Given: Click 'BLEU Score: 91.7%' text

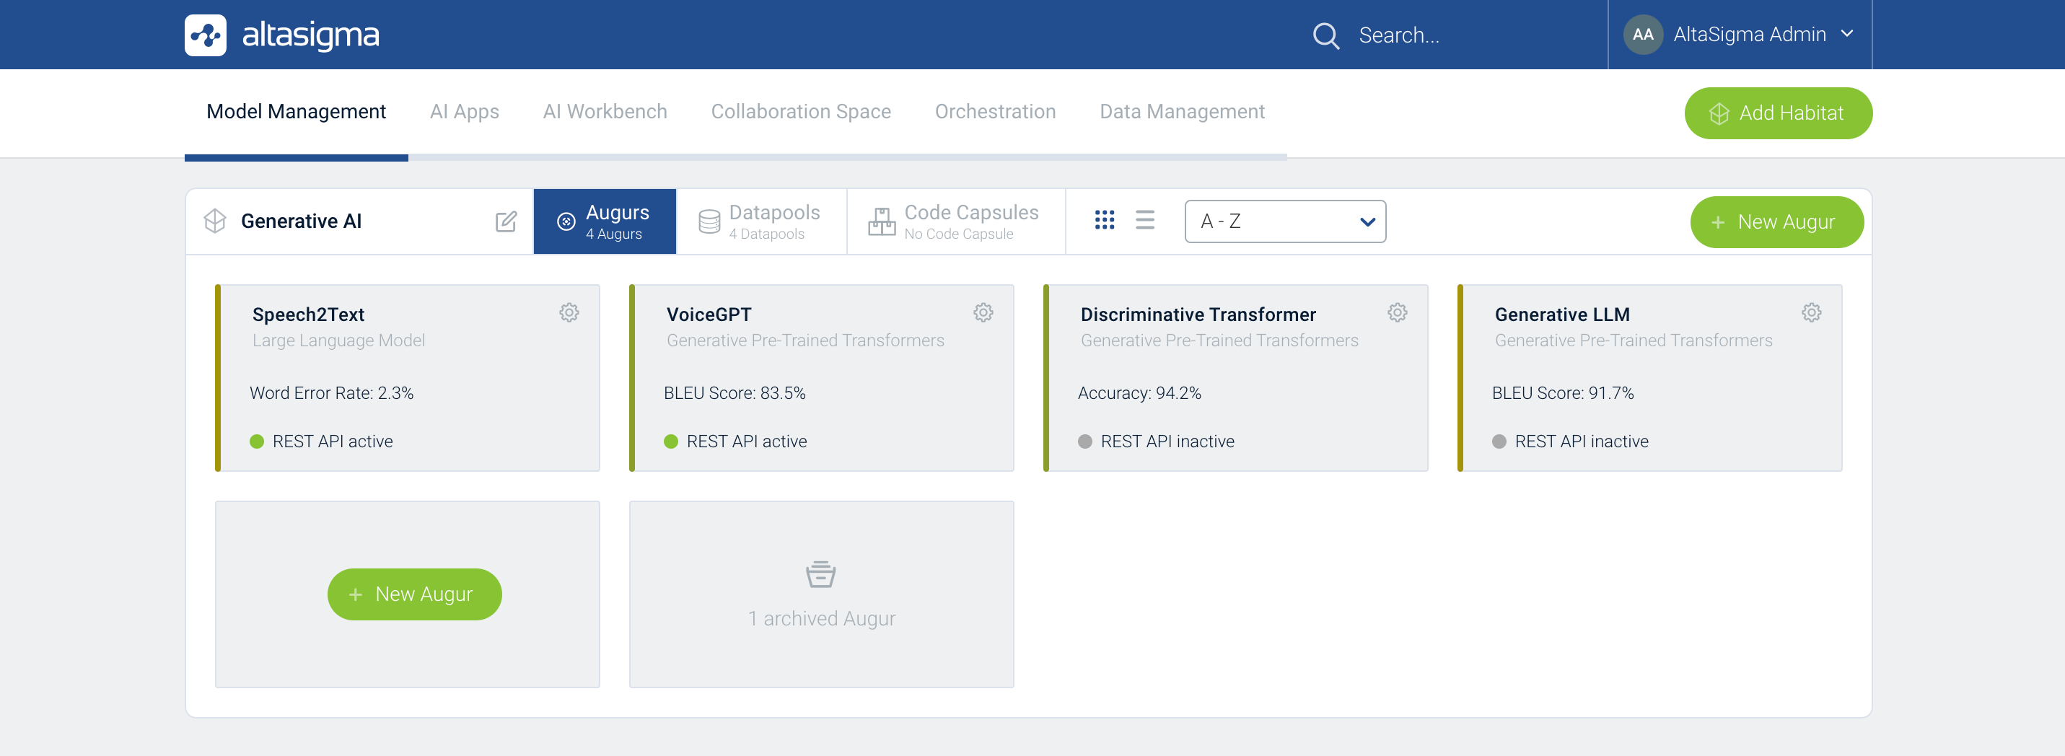Looking at the screenshot, I should point(1562,393).
